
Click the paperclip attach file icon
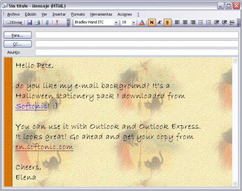click(47, 22)
